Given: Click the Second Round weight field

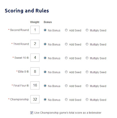Looking at the screenshot, I should (x=35, y=30).
